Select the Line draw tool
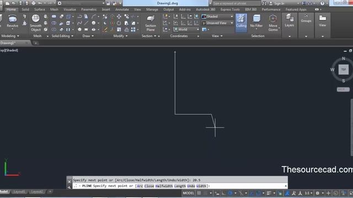353x198 pixels. (86, 23)
